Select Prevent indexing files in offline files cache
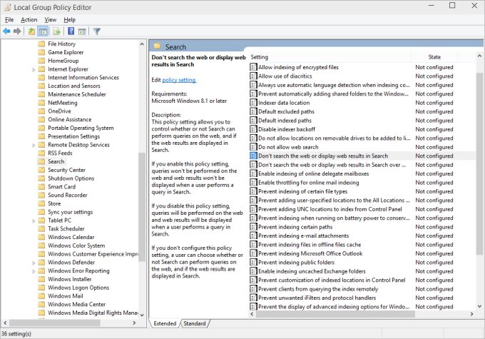485x339 pixels. coord(310,245)
